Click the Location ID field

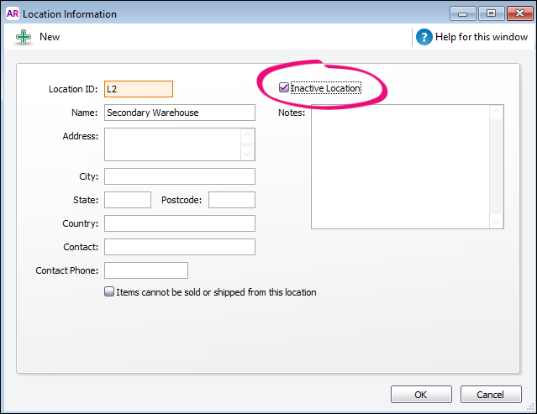click(x=138, y=89)
